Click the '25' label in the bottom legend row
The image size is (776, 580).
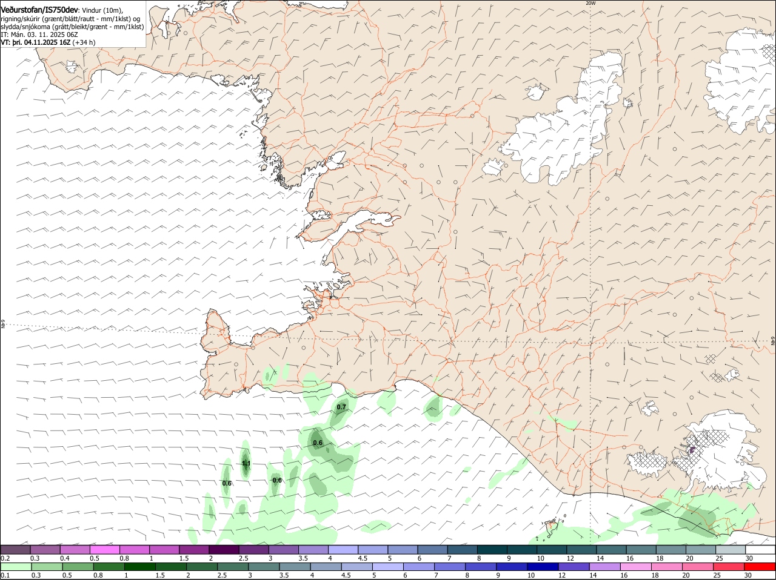click(x=717, y=575)
